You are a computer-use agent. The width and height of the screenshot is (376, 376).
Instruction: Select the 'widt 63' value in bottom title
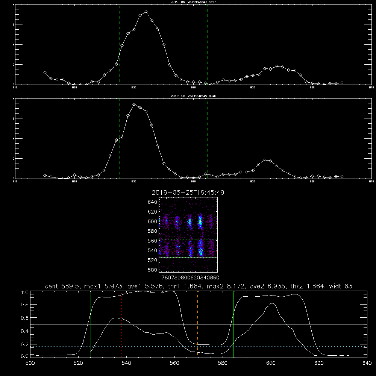341,286
